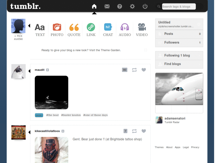Click the Tumblr Radar label
The width and height of the screenshot is (217, 163).
coord(172,122)
